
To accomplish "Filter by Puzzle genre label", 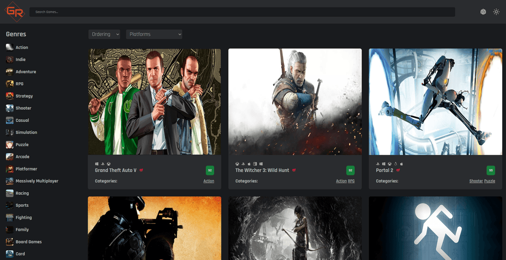I will (22, 144).
